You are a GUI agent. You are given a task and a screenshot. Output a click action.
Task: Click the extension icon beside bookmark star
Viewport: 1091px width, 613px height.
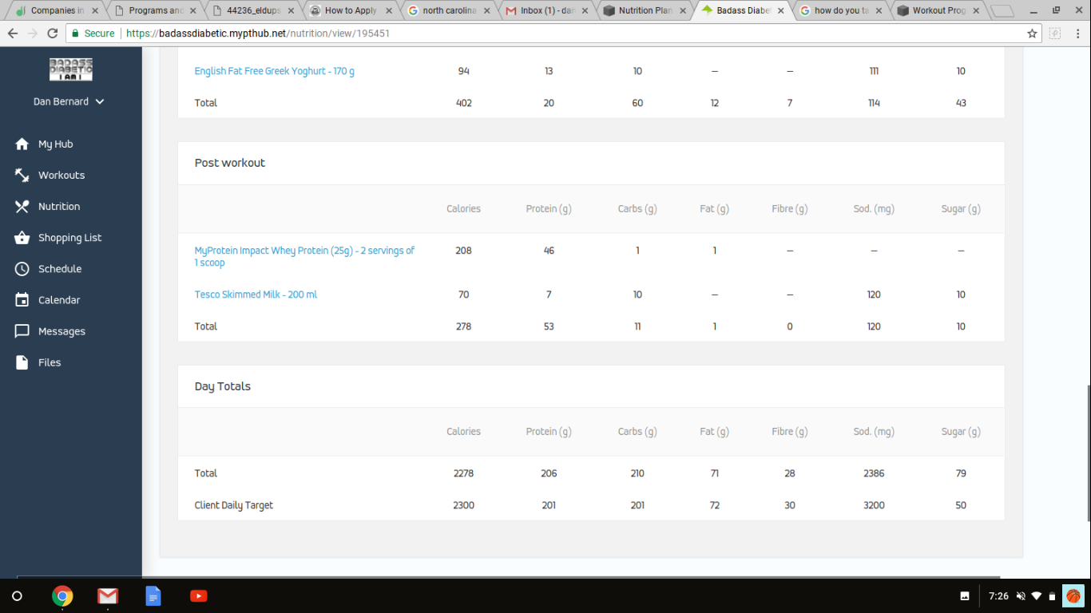point(1055,34)
